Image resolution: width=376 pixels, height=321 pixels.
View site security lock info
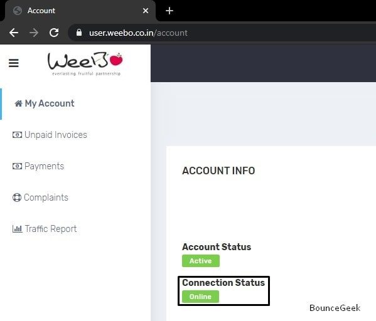coord(79,33)
